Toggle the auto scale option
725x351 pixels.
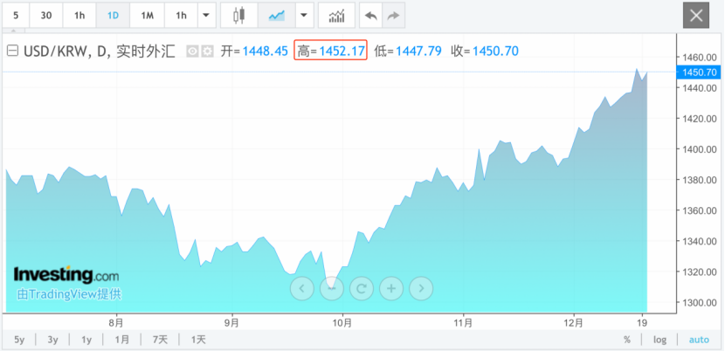(699, 340)
